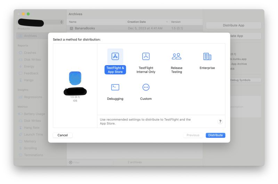Select Archives in the Organizer sidebar

pos(32,36)
